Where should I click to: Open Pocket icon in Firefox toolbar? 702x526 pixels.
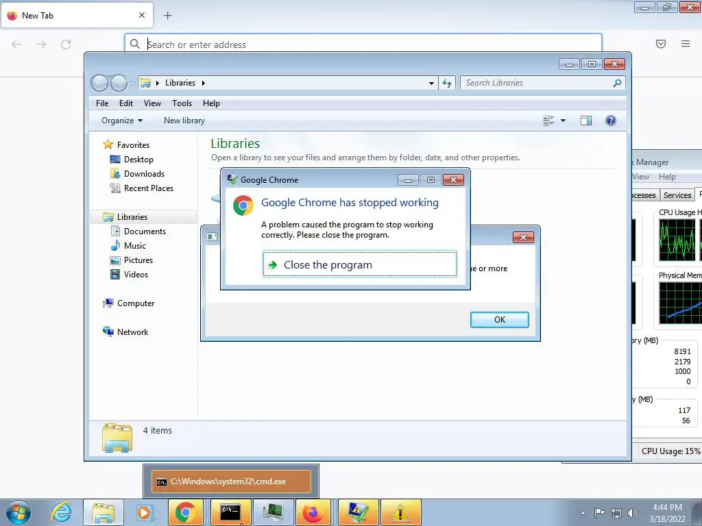(x=661, y=44)
